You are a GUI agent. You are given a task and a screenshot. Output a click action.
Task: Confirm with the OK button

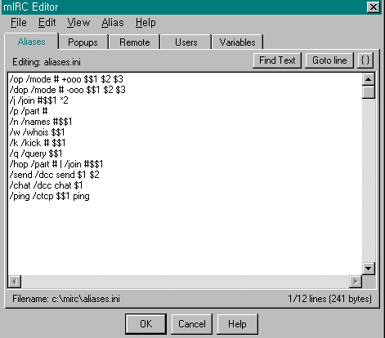click(145, 324)
